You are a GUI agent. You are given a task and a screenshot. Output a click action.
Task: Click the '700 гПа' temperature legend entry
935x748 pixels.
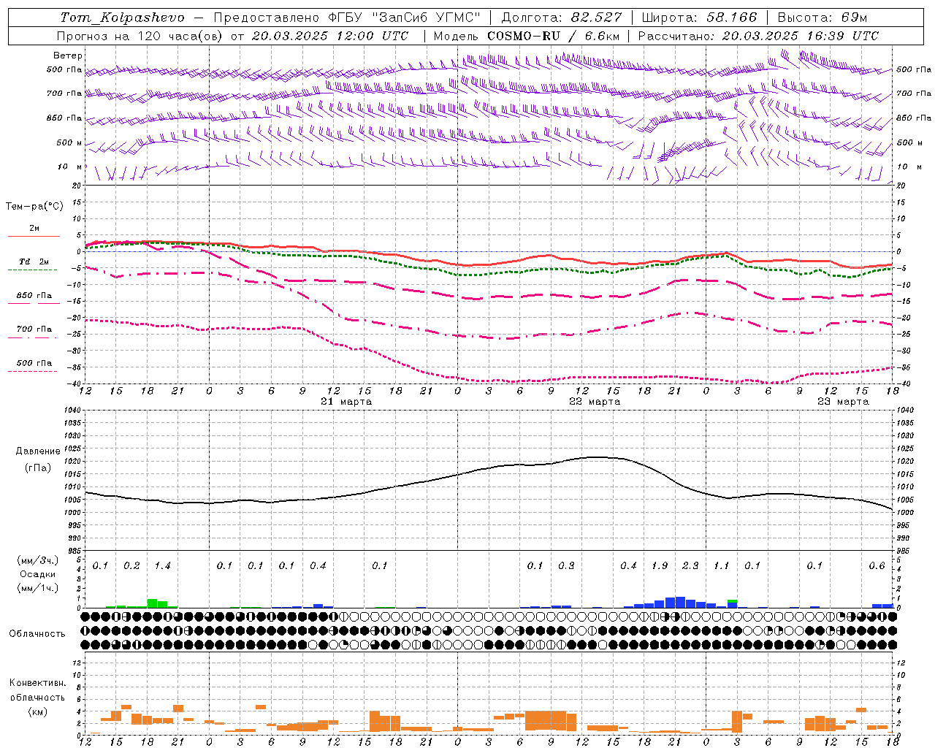pyautogui.click(x=34, y=329)
